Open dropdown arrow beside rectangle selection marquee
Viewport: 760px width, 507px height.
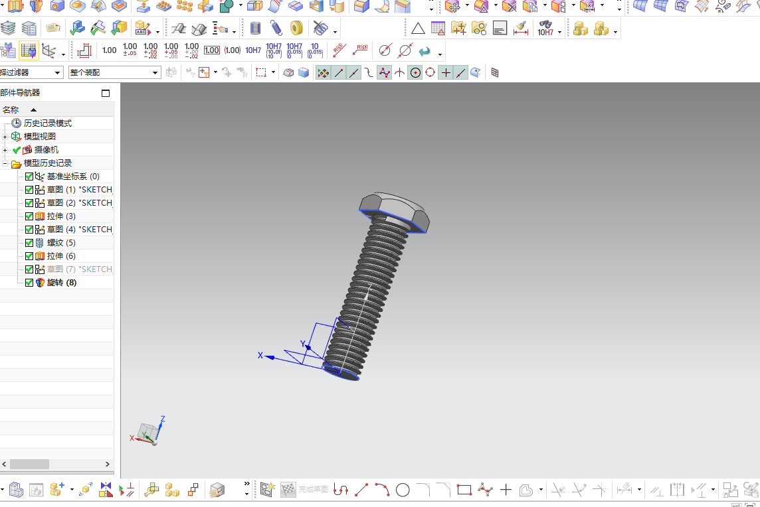[273, 72]
